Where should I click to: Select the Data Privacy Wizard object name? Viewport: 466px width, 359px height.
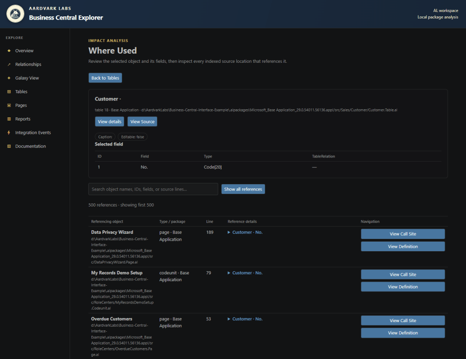(x=112, y=233)
